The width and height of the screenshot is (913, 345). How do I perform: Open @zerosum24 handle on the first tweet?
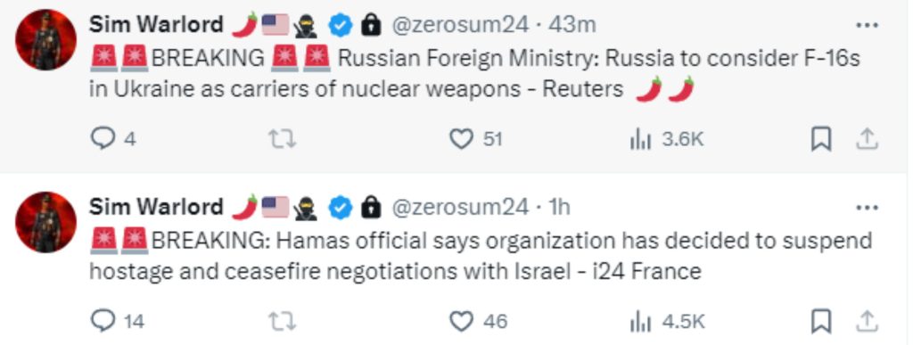pos(460,25)
